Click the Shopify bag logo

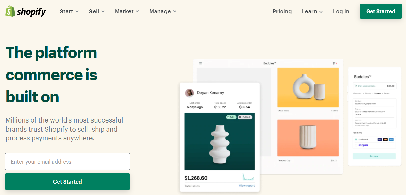(10, 11)
